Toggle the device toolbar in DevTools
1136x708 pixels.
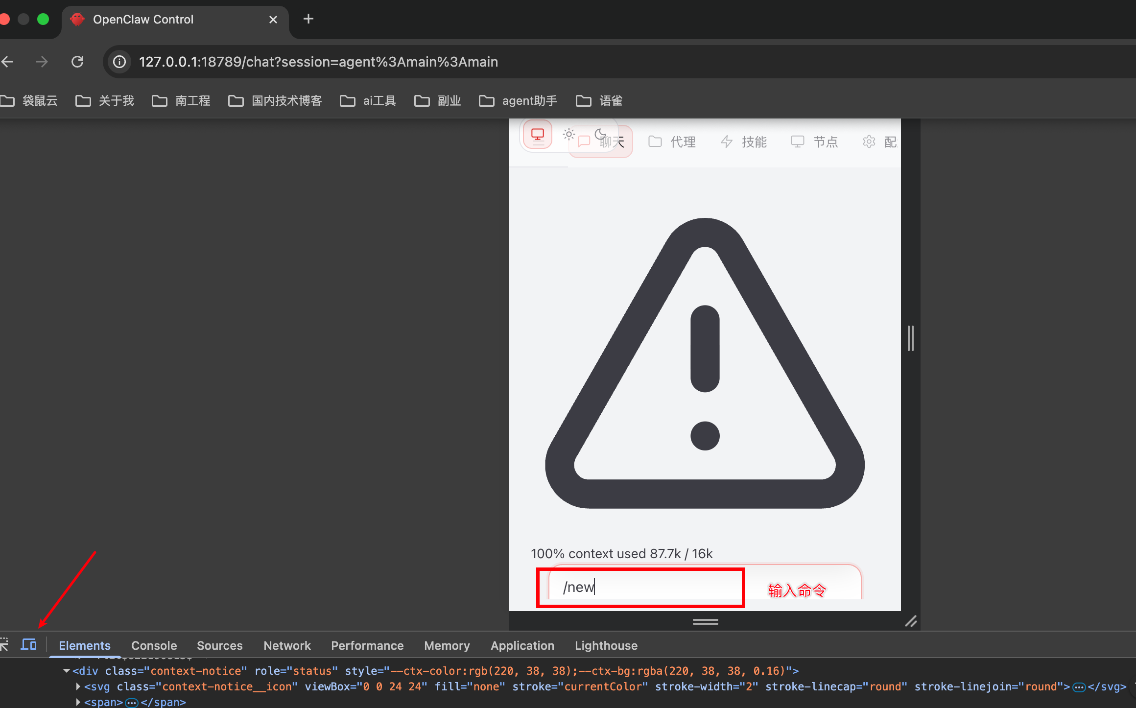coord(28,645)
